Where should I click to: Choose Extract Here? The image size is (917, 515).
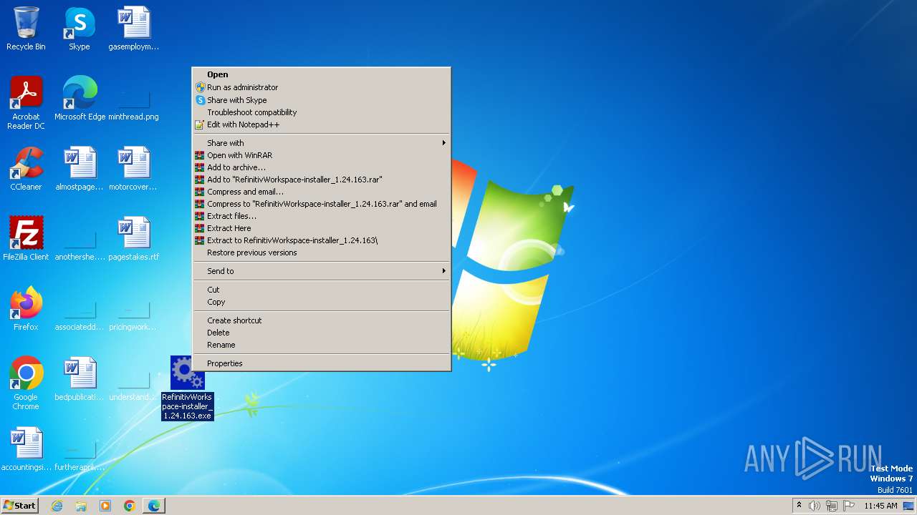[x=322, y=228]
